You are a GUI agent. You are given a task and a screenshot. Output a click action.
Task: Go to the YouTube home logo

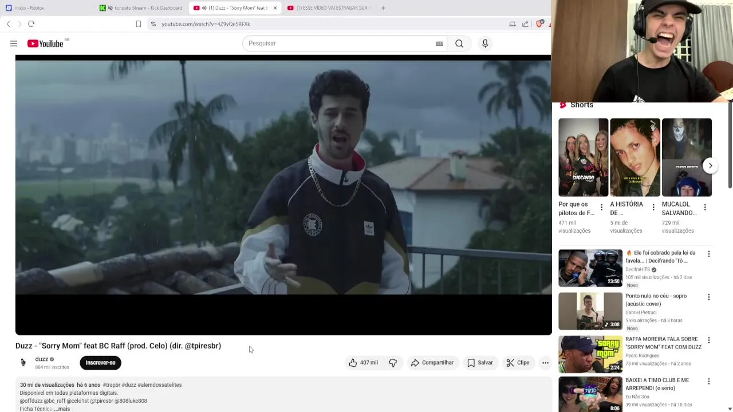(45, 43)
